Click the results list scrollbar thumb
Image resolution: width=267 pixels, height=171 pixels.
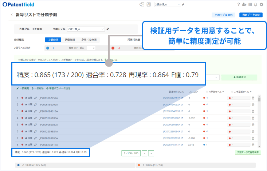(259, 99)
